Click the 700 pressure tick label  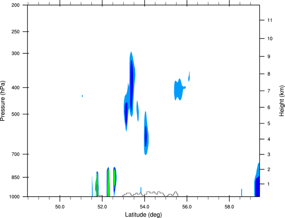(15, 154)
